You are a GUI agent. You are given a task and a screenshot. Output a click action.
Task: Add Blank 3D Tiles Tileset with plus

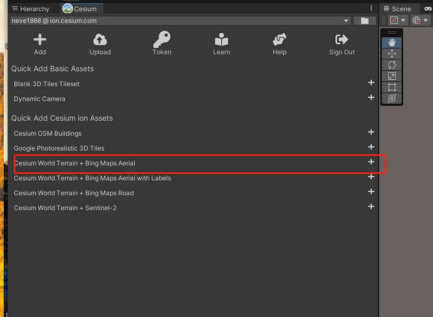point(371,82)
